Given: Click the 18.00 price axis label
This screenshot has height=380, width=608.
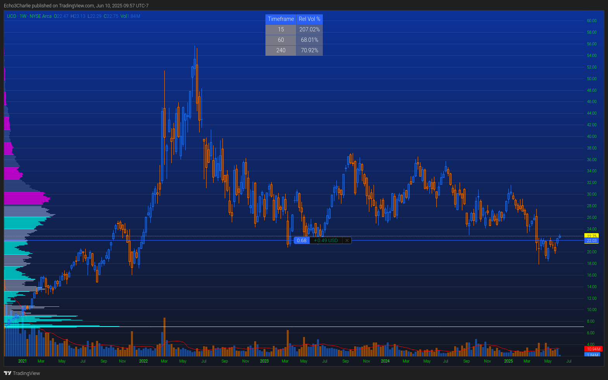Looking at the screenshot, I should tap(592, 263).
